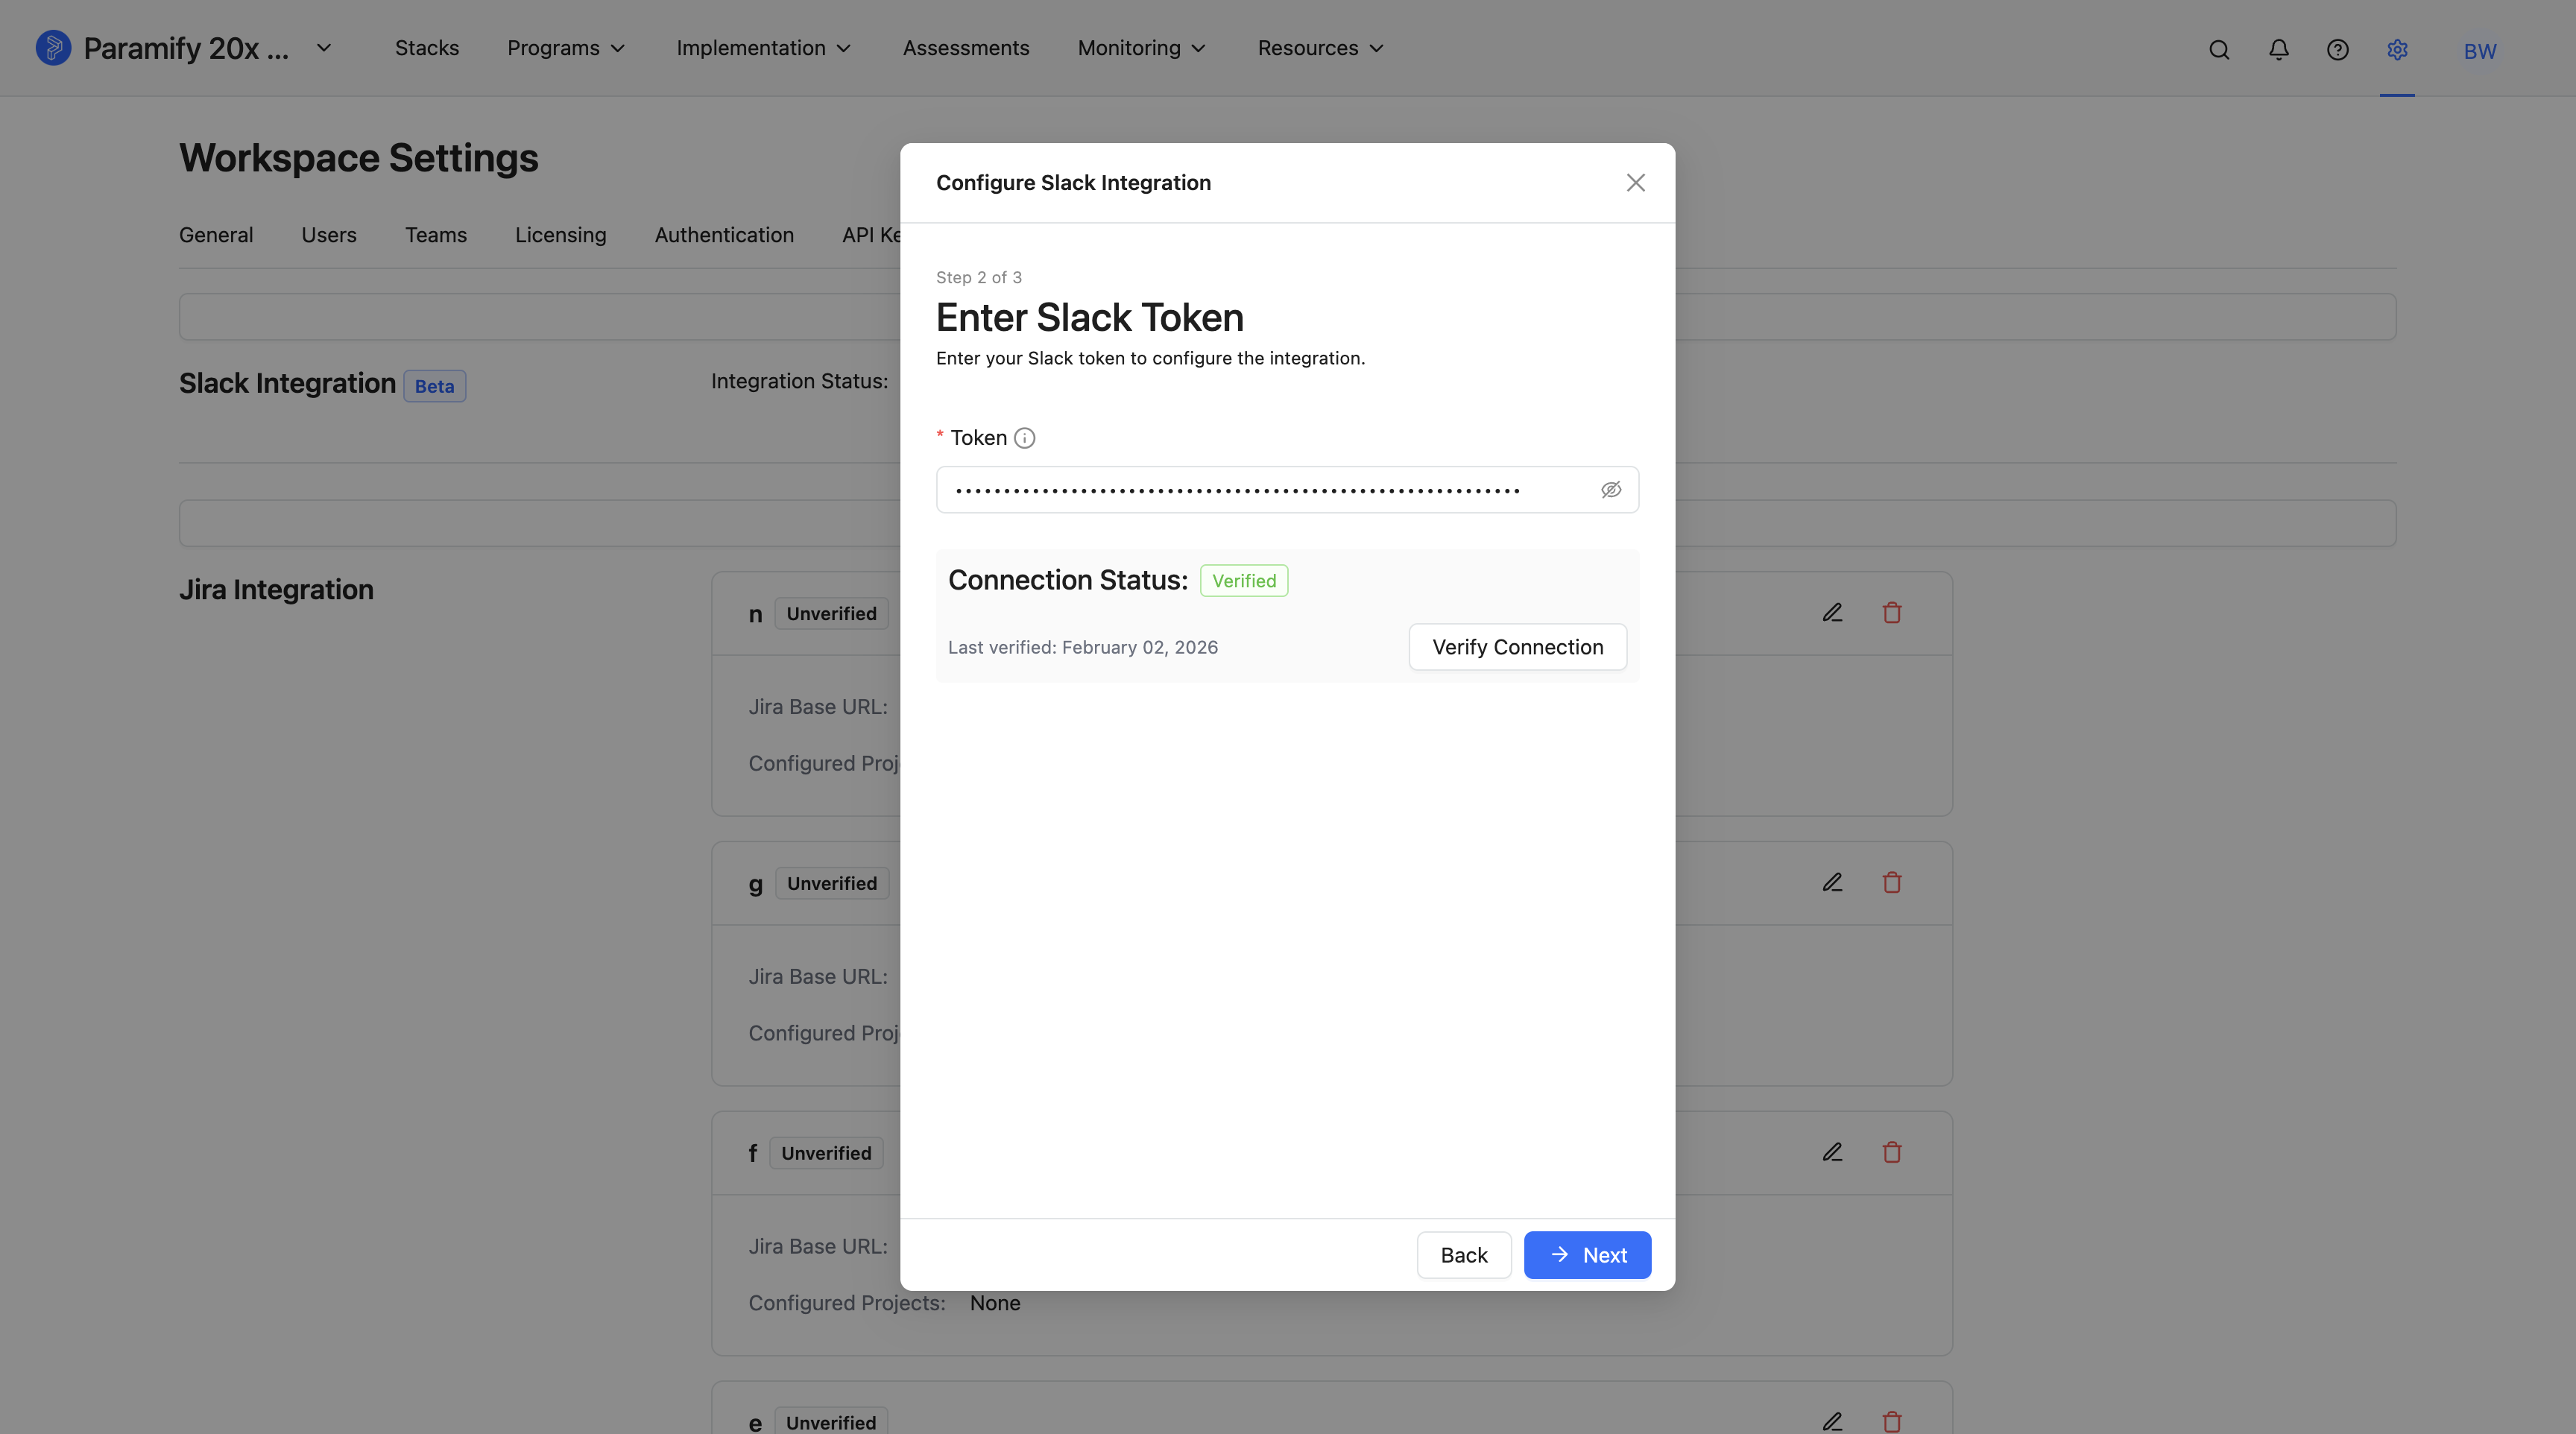
Task: Click Unverified badge on integration e
Action: click(x=831, y=1422)
